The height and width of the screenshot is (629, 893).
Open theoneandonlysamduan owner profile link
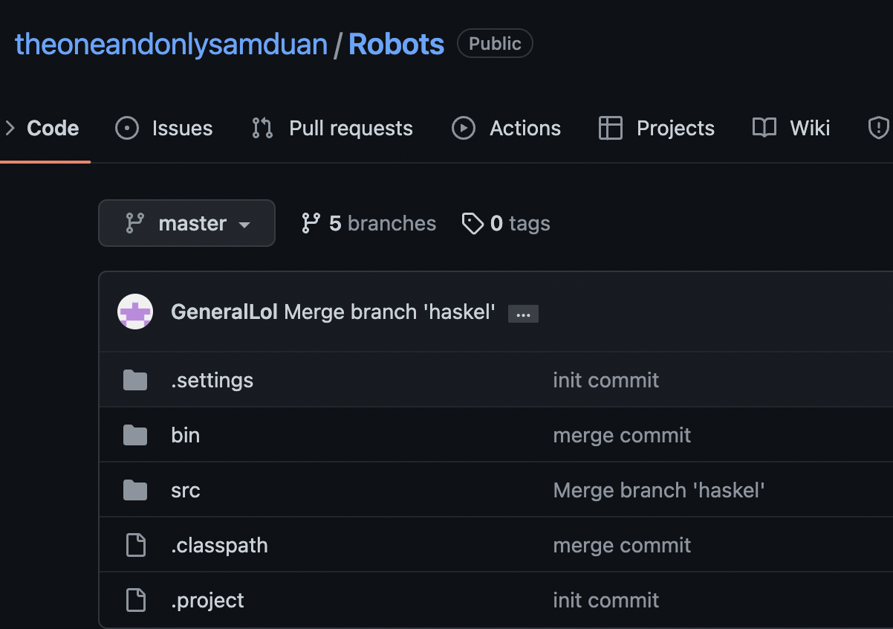click(x=171, y=45)
